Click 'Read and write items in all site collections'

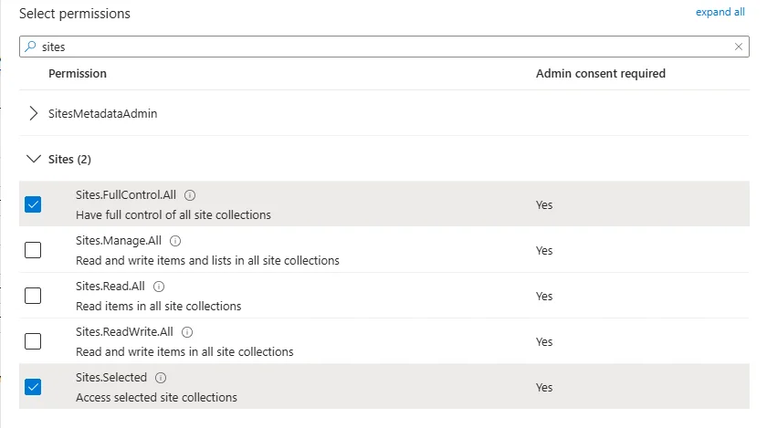click(x=184, y=351)
